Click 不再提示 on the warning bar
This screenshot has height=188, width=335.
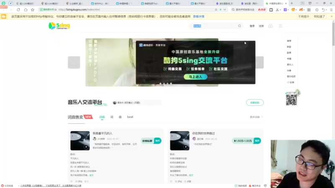303,16
